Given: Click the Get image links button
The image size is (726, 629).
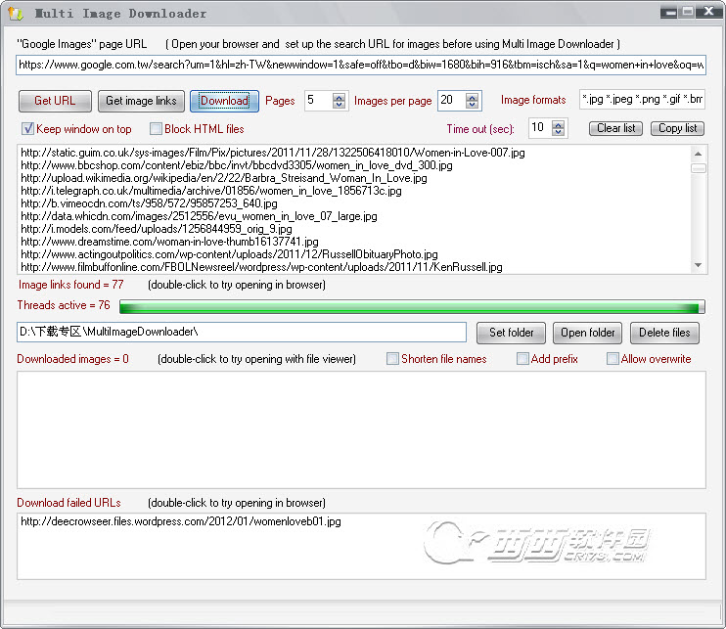Looking at the screenshot, I should (x=141, y=101).
